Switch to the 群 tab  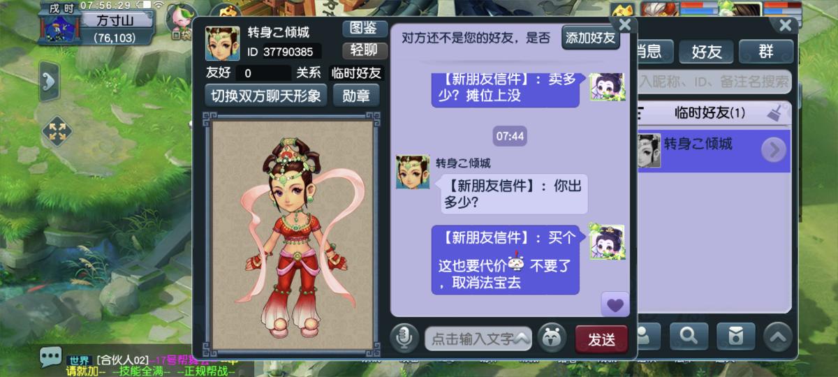pyautogui.click(x=766, y=50)
